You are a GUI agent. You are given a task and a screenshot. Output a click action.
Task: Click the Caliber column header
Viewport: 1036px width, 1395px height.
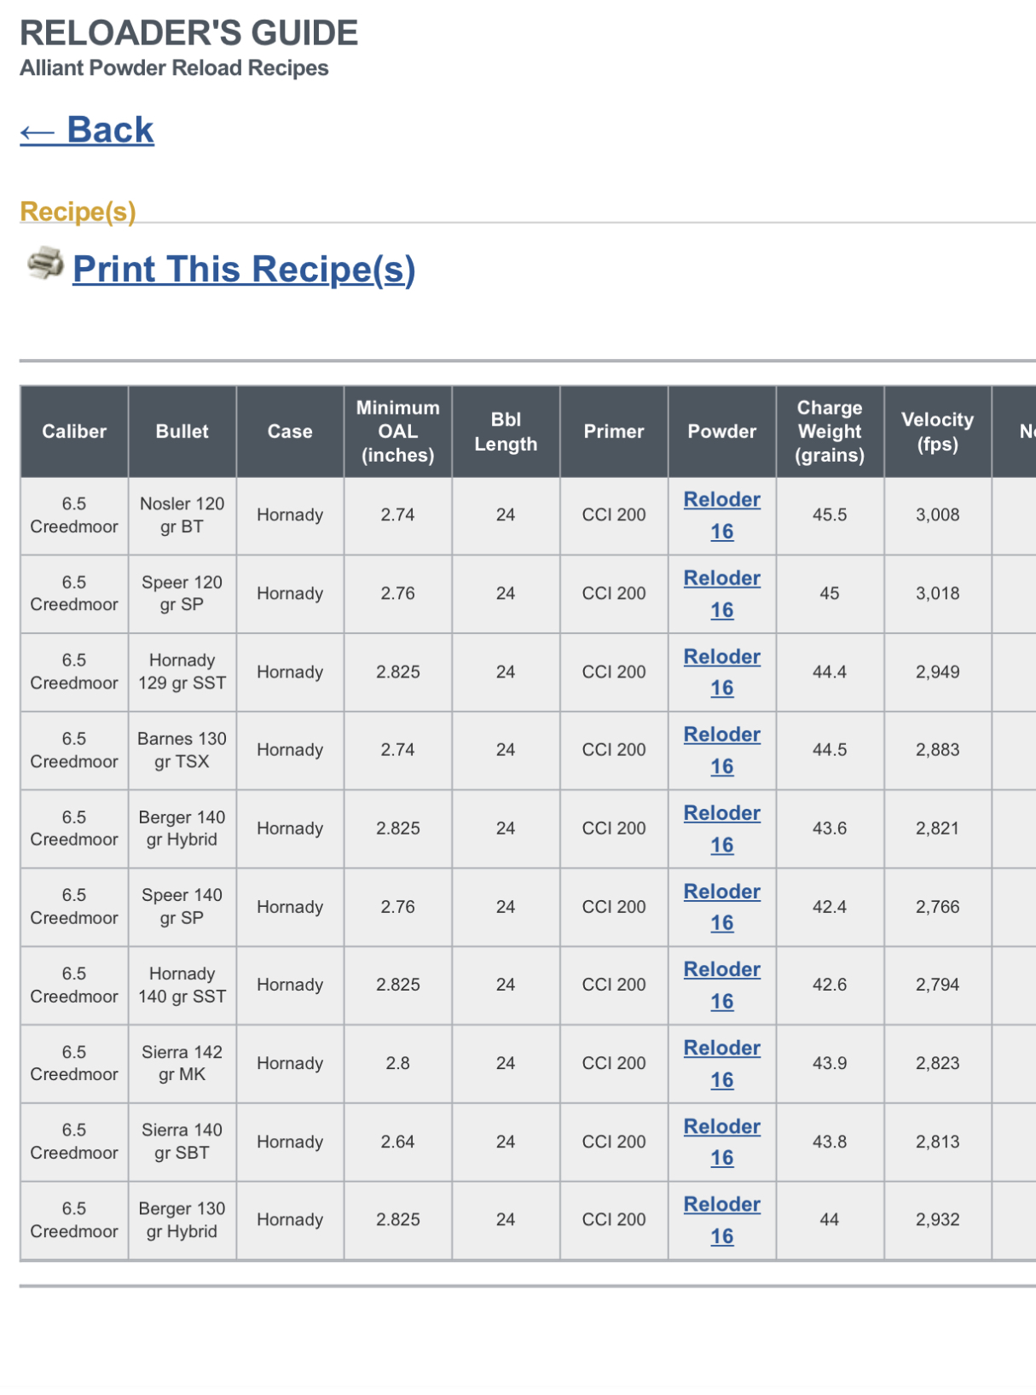[x=74, y=432]
